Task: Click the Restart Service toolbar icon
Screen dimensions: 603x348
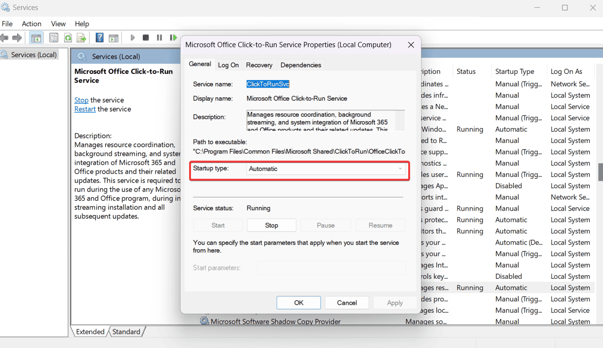Action: point(173,38)
